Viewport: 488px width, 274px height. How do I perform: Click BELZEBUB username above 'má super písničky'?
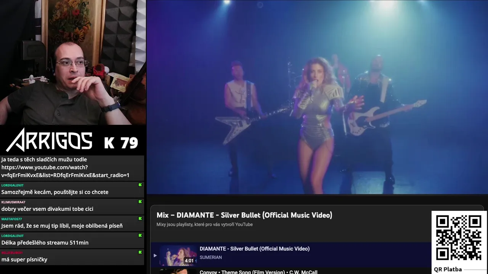pyautogui.click(x=12, y=252)
